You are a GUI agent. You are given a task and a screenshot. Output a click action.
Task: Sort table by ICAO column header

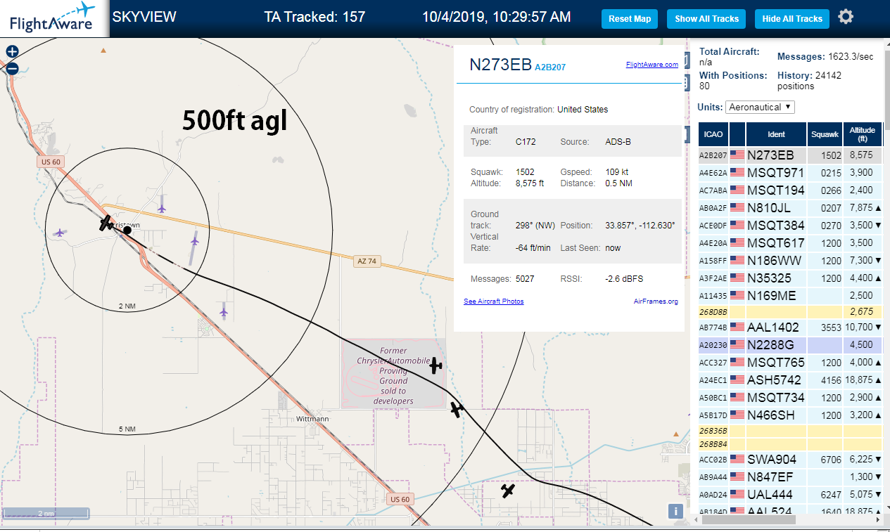713,134
